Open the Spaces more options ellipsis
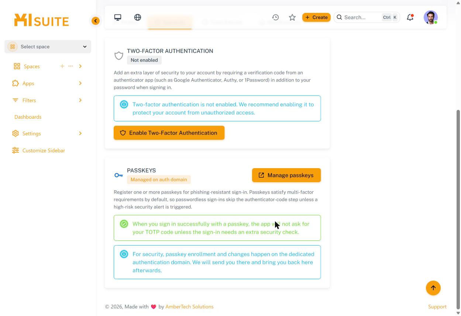 [x=70, y=66]
